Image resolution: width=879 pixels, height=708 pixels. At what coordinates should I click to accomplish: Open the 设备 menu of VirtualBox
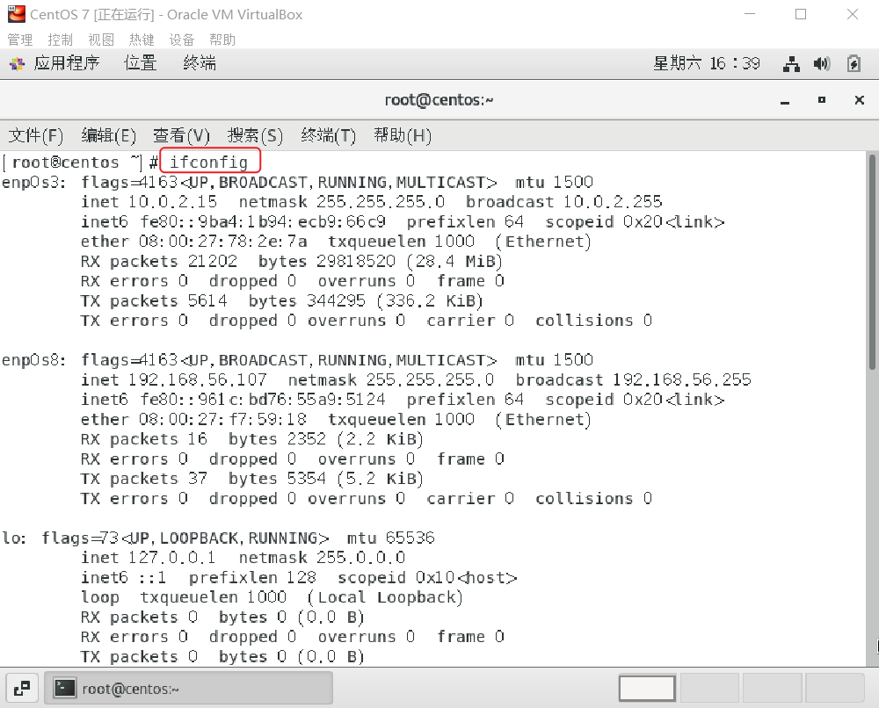tap(182, 39)
